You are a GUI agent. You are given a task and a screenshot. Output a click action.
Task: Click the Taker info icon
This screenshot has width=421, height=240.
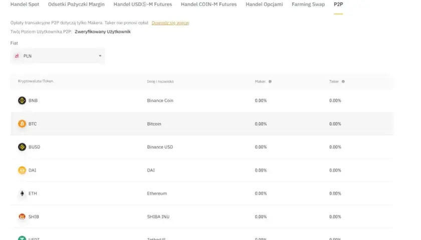coord(343,81)
